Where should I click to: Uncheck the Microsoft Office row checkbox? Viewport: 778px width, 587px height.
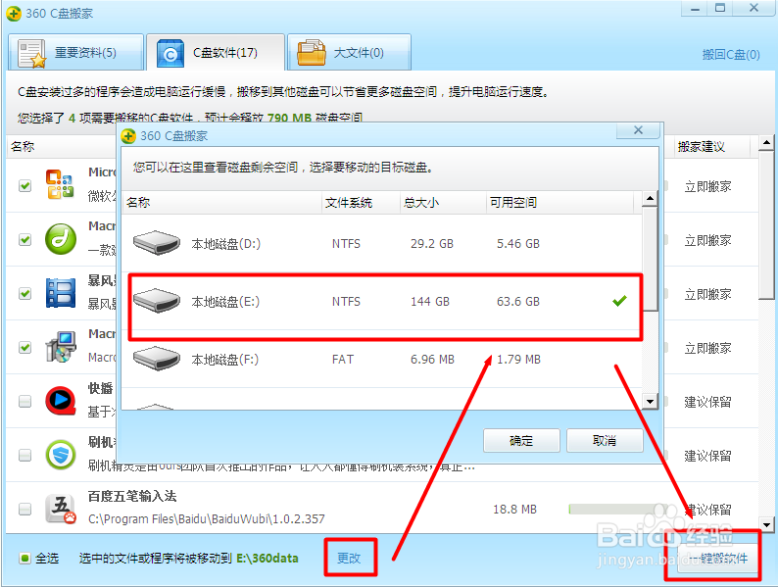click(24, 185)
